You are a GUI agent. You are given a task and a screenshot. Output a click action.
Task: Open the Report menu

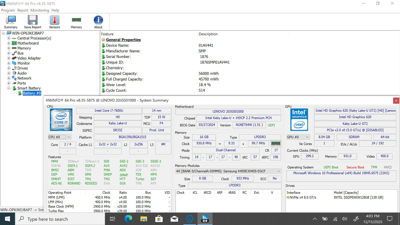[23, 10]
